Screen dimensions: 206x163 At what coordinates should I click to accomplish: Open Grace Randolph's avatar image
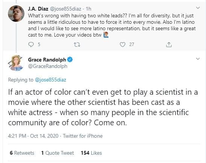pos(16,63)
